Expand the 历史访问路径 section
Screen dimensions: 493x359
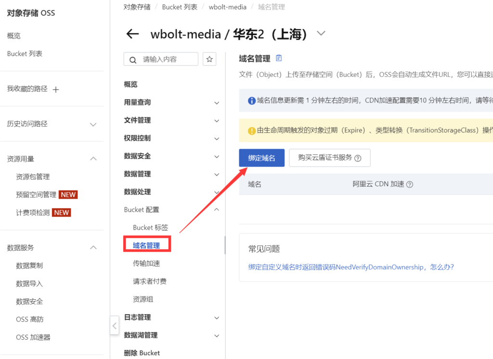93,124
